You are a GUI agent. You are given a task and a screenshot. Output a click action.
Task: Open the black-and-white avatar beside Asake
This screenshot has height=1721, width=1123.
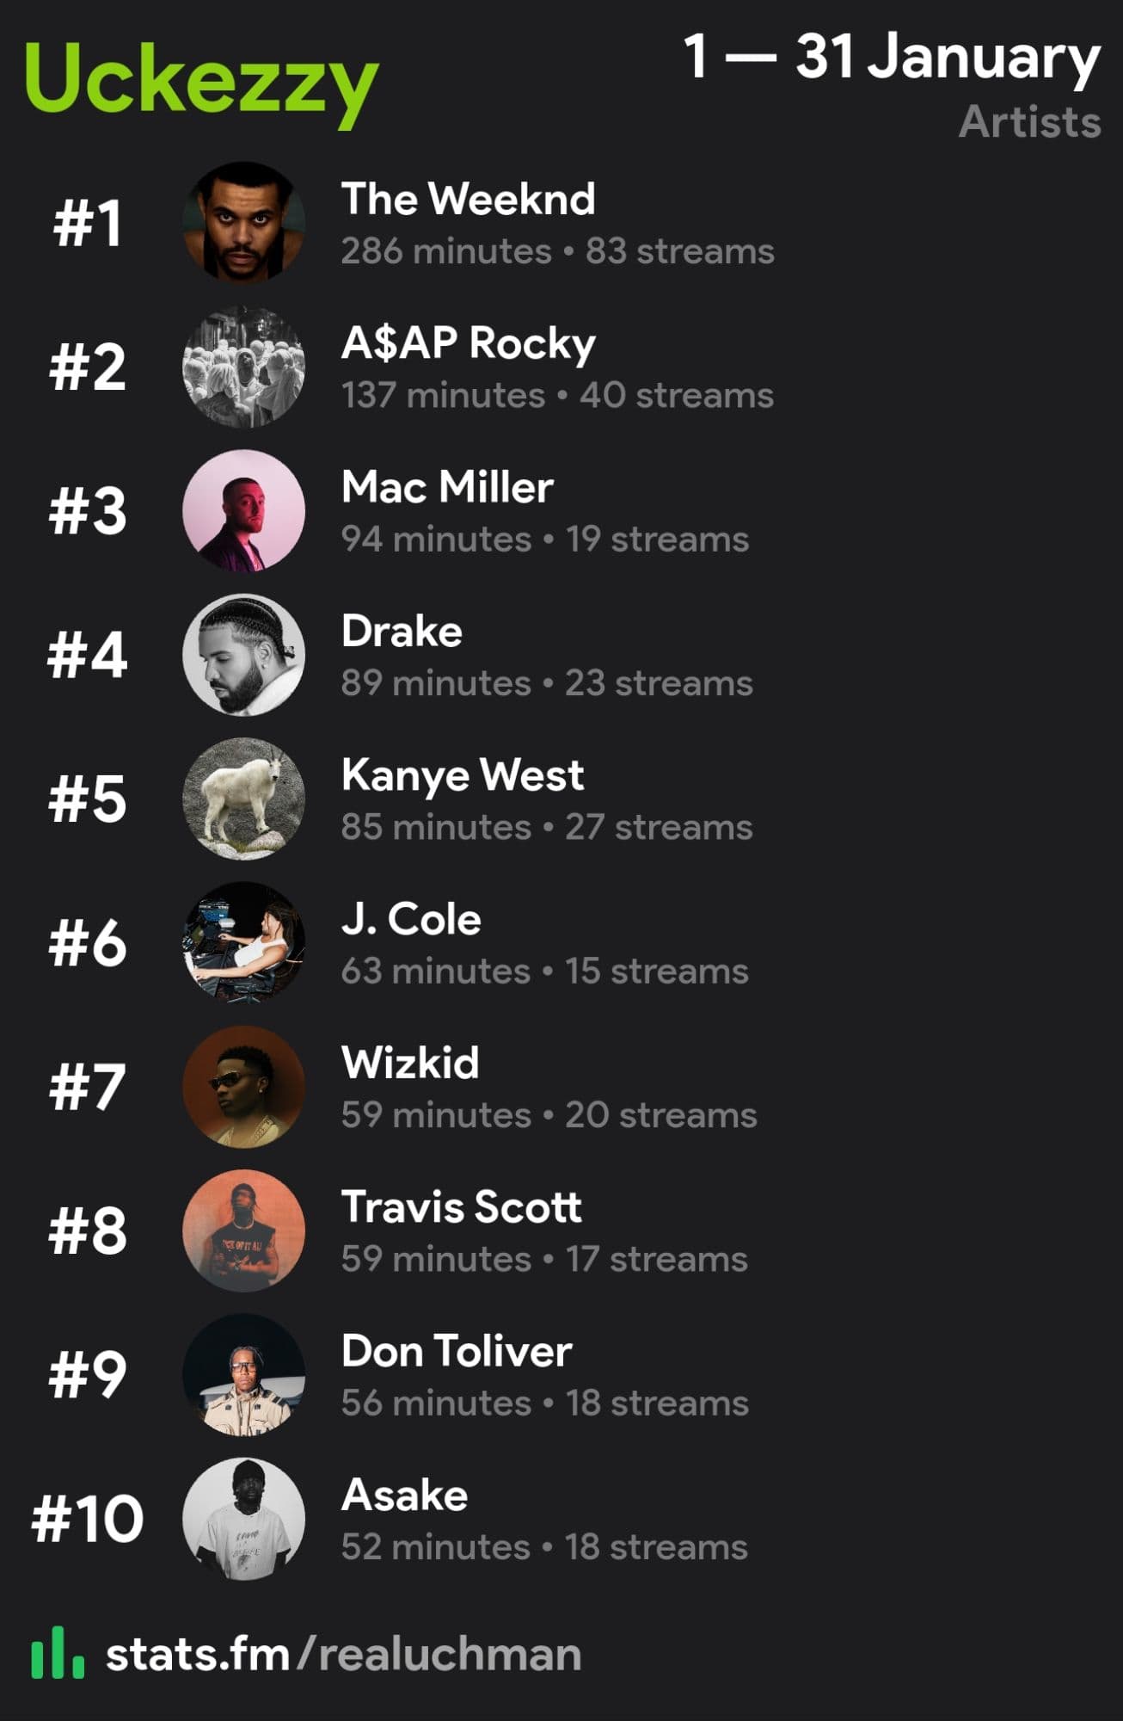click(x=243, y=1519)
